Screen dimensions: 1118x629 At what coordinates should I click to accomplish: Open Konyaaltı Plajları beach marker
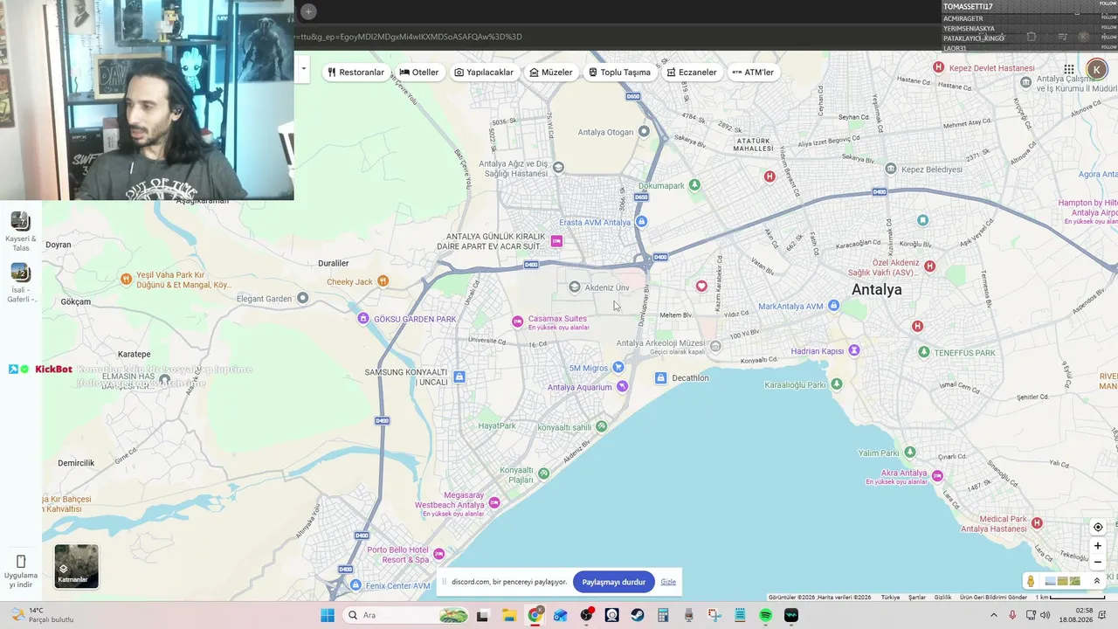click(x=544, y=473)
